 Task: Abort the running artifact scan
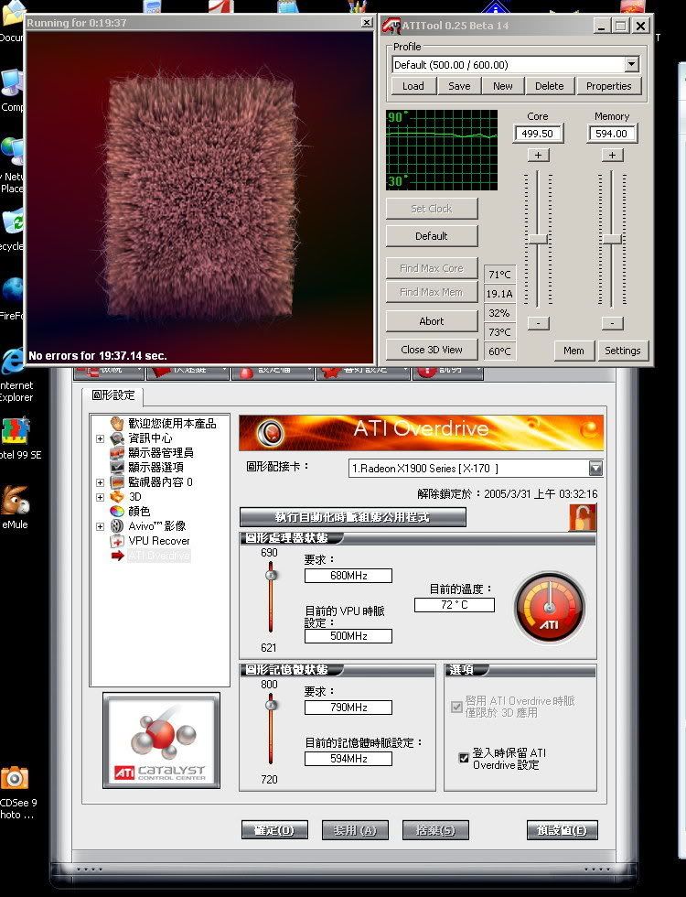[x=432, y=321]
